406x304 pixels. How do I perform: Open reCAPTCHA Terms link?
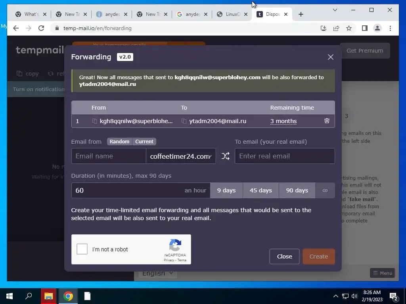(x=182, y=260)
